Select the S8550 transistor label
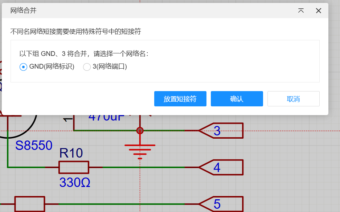This screenshot has width=340, height=212. 34,146
